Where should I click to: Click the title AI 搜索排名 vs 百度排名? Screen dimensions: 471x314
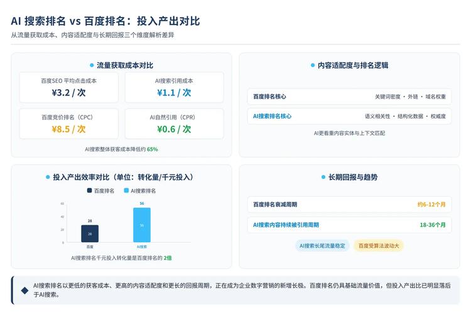(x=105, y=21)
